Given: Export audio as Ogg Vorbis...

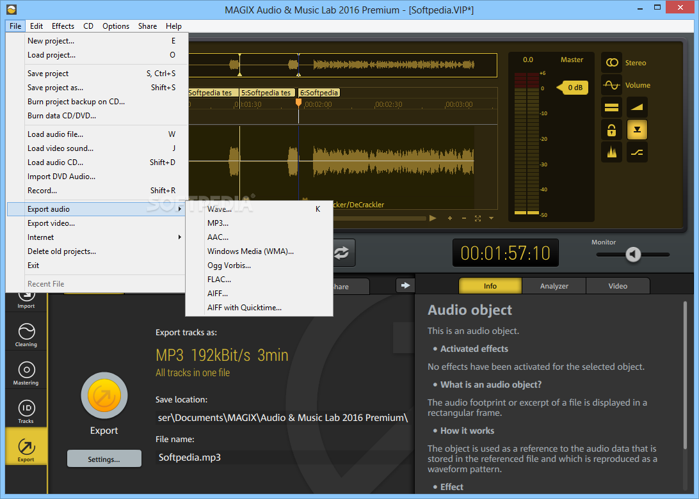Looking at the screenshot, I should coord(259,265).
